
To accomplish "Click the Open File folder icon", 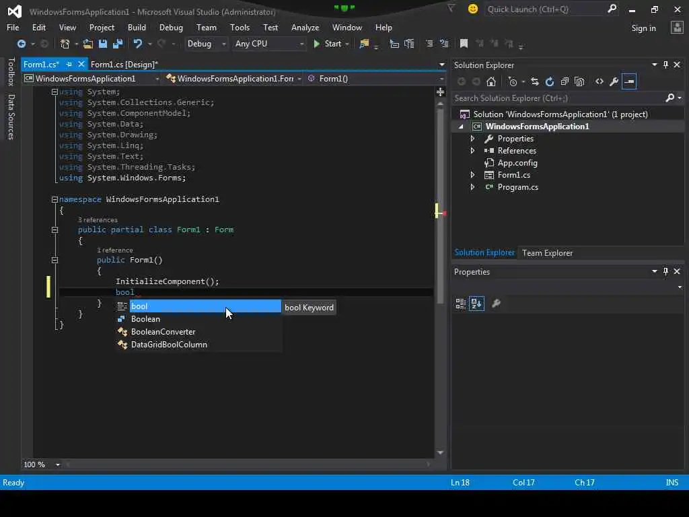I will (88, 44).
